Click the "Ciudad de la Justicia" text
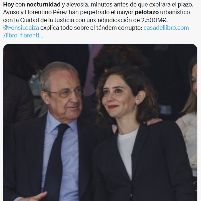The image size is (201, 201). coord(47,20)
